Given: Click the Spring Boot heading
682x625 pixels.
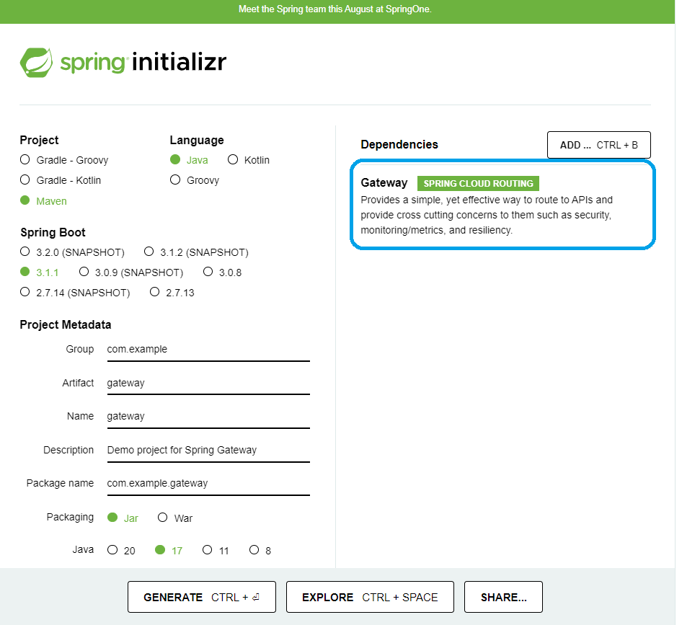Looking at the screenshot, I should point(53,233).
